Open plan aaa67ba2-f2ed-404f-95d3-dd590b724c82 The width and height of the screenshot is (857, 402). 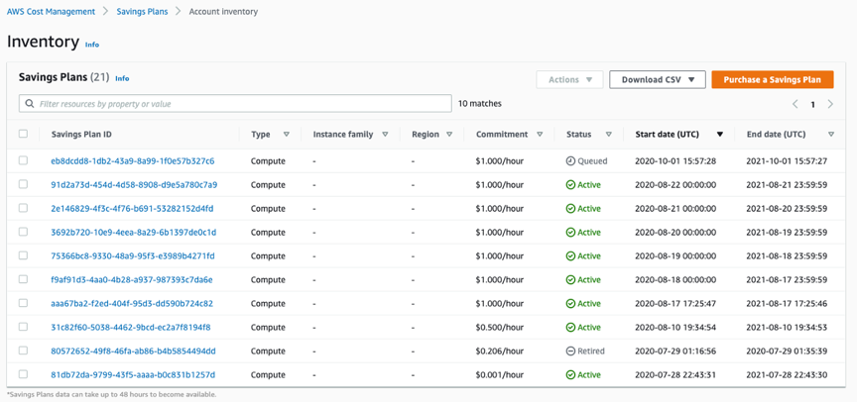132,303
